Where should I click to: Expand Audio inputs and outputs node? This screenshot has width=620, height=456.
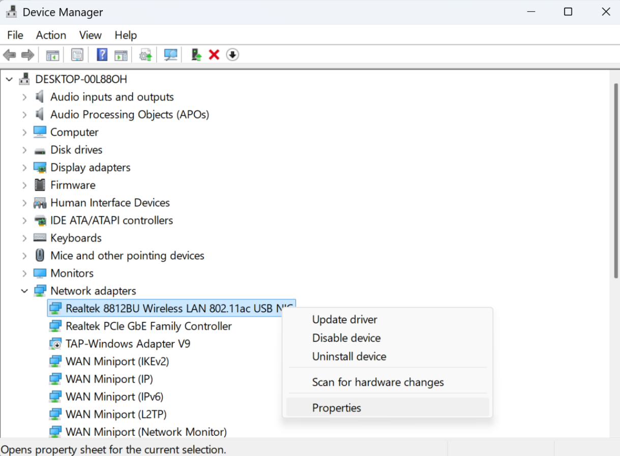pyautogui.click(x=24, y=97)
